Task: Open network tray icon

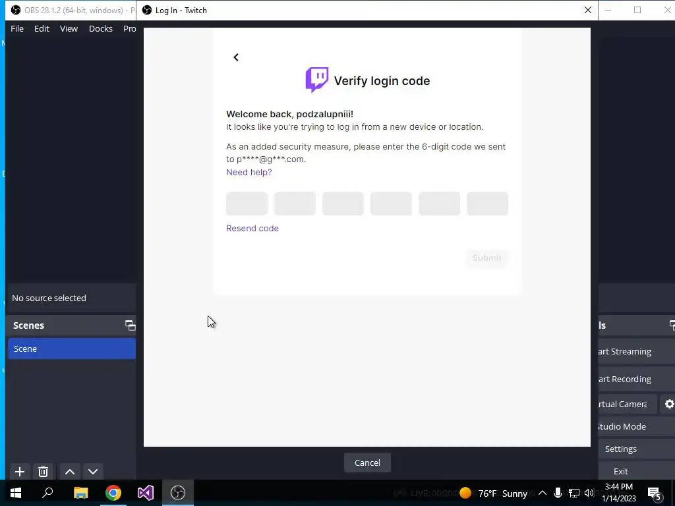Action: (x=574, y=493)
